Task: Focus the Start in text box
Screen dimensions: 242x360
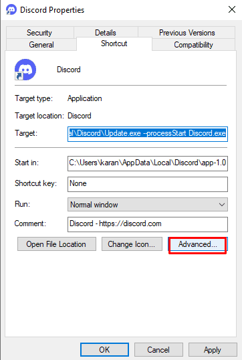Action: tap(148, 163)
